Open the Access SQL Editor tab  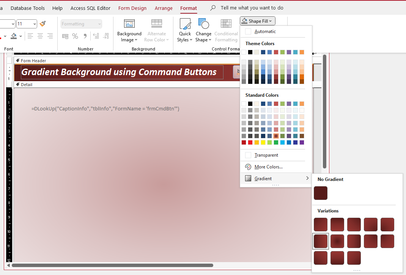point(90,8)
